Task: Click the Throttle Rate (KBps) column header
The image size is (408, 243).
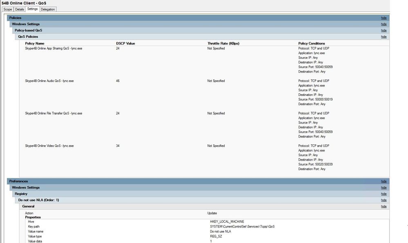Action: 223,43
